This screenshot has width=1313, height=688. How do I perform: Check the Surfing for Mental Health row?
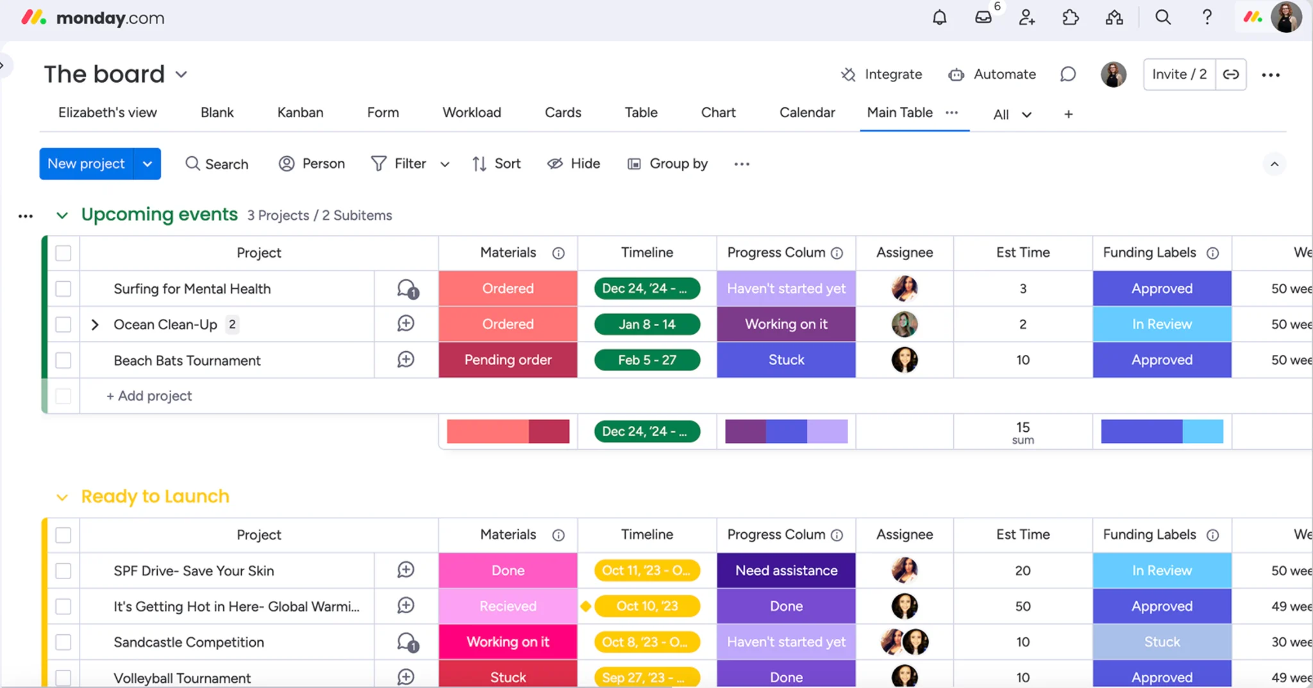[63, 289]
